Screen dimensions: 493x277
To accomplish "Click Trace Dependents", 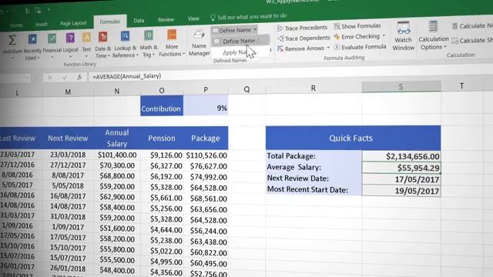I will [x=304, y=38].
